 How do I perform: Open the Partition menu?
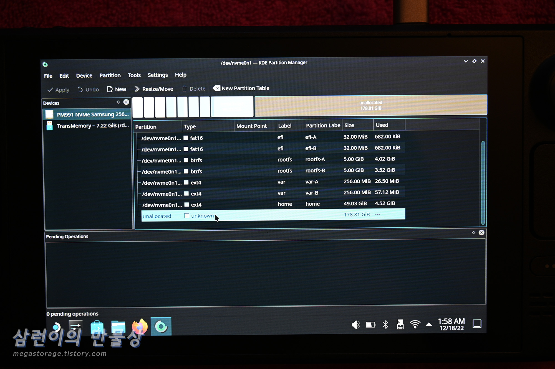click(110, 75)
